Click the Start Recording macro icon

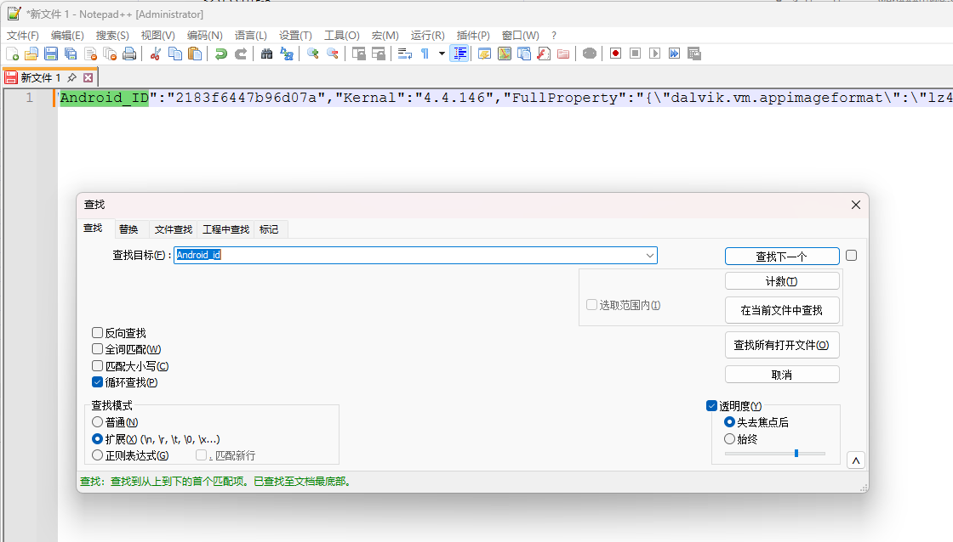tap(616, 54)
